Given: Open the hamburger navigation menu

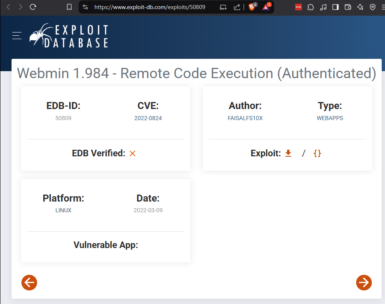Looking at the screenshot, I should coord(17,36).
